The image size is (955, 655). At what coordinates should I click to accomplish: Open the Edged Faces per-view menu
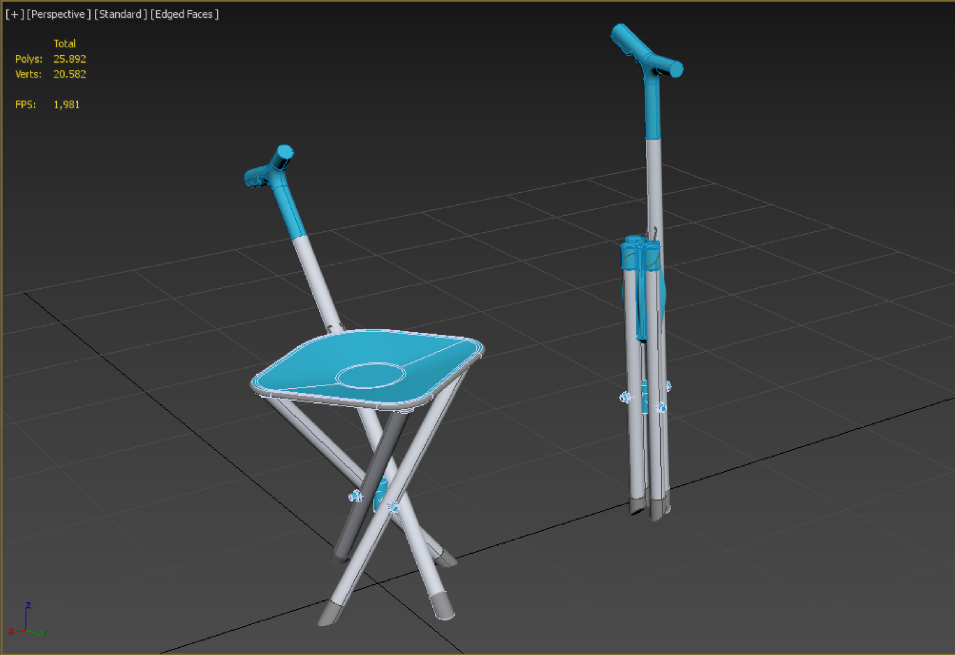coord(184,14)
